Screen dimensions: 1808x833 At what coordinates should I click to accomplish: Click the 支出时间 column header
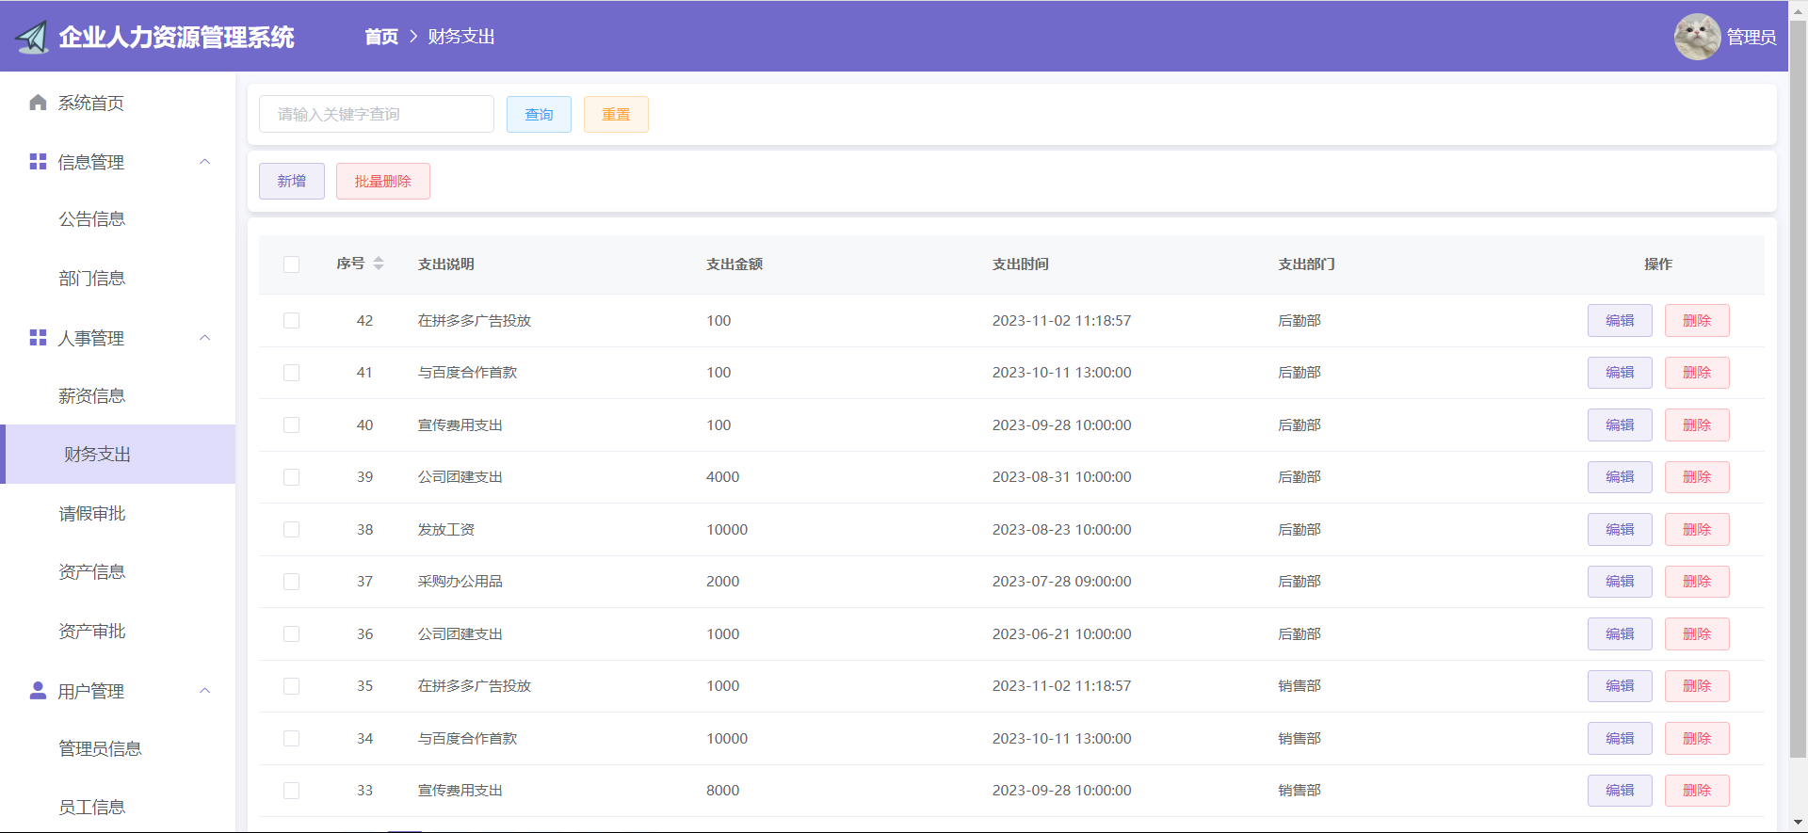click(1021, 264)
